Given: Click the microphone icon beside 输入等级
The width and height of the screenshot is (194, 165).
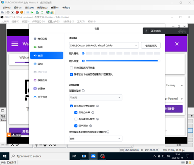Looking at the screenshot, I should pyautogui.click(x=83, y=53).
